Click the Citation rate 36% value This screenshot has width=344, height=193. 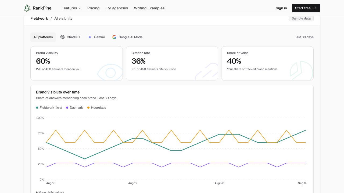138,61
